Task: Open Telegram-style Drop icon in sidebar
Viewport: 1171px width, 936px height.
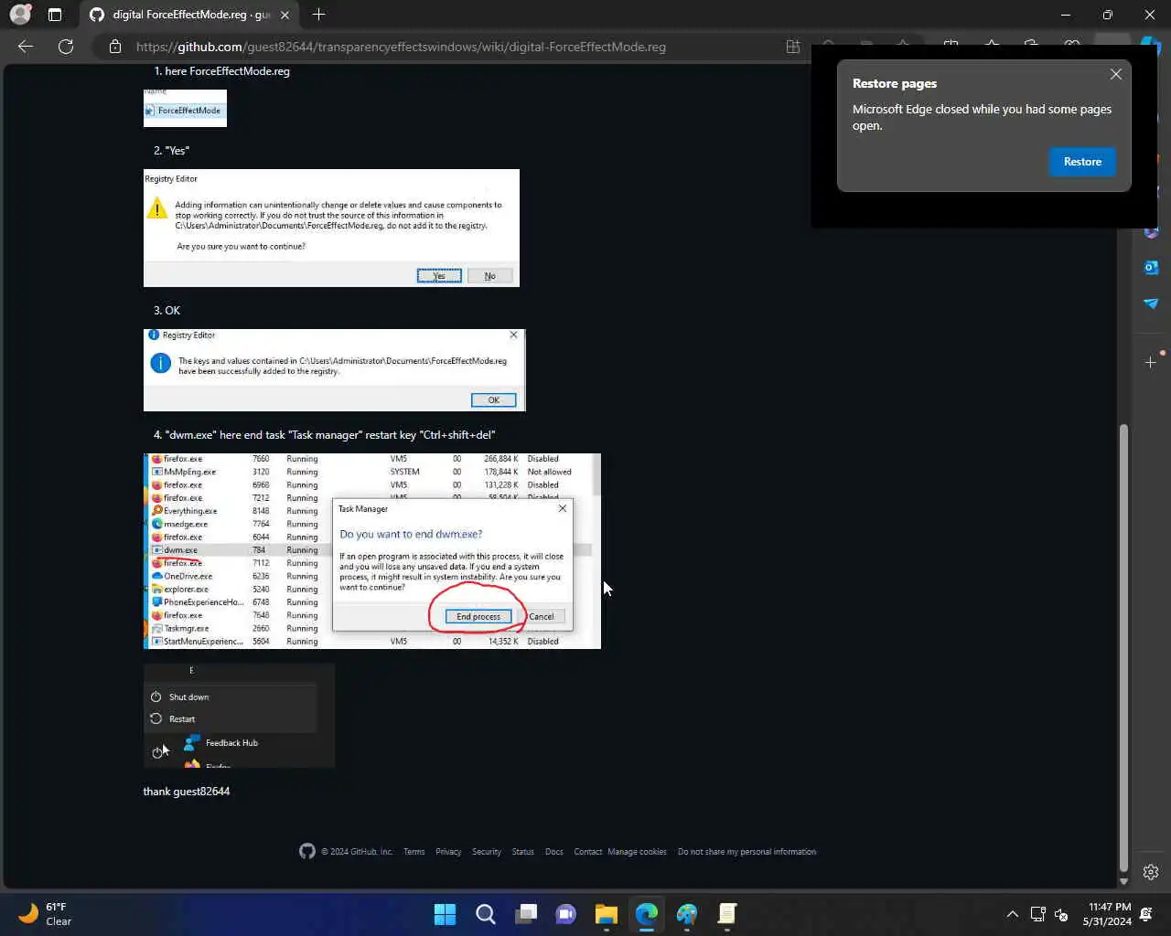Action: [1151, 303]
